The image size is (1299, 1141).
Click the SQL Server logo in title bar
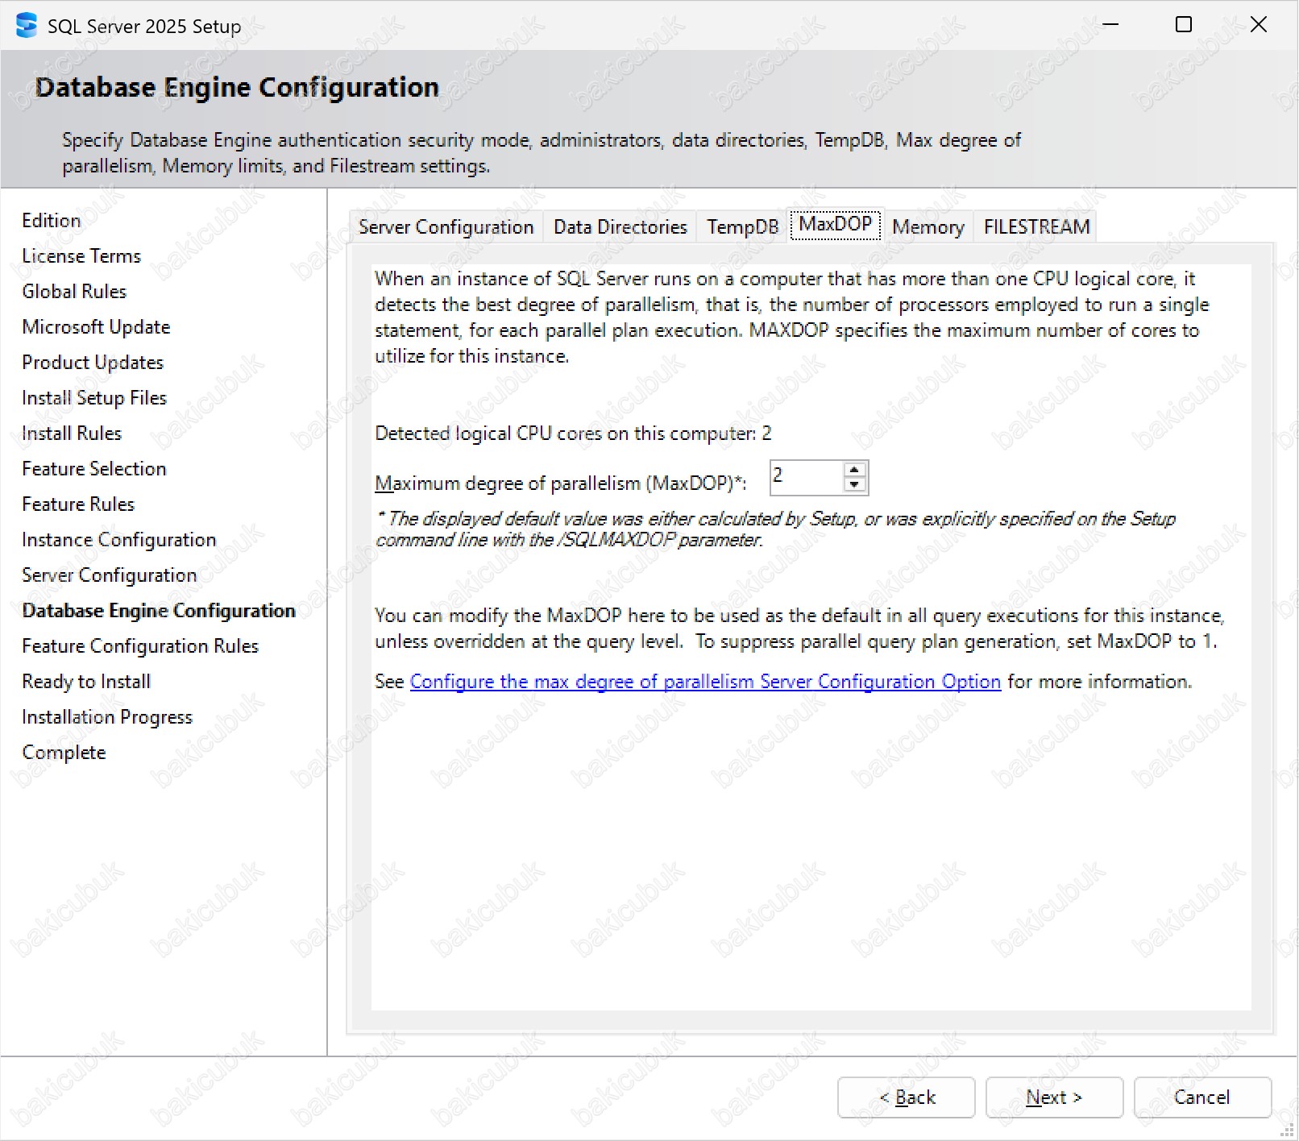tap(26, 25)
